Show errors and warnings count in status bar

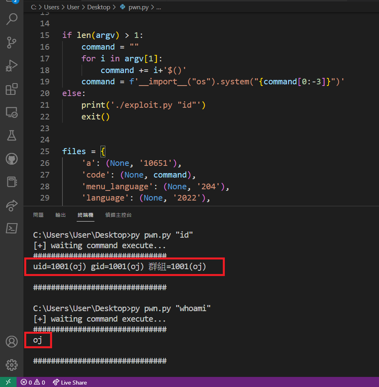click(33, 382)
